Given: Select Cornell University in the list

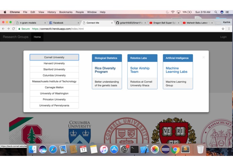Looking at the screenshot, I should coord(54,57).
